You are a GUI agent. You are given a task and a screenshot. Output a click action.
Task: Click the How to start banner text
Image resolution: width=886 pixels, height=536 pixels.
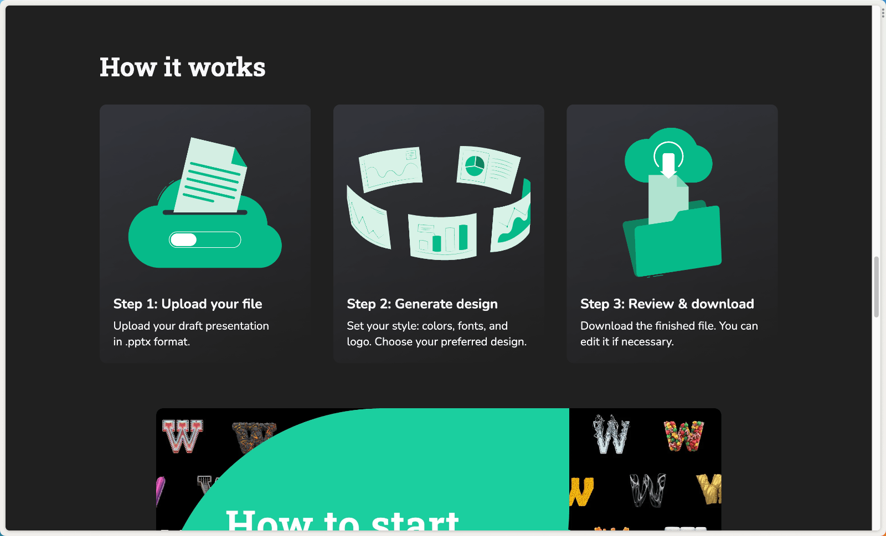[342, 520]
